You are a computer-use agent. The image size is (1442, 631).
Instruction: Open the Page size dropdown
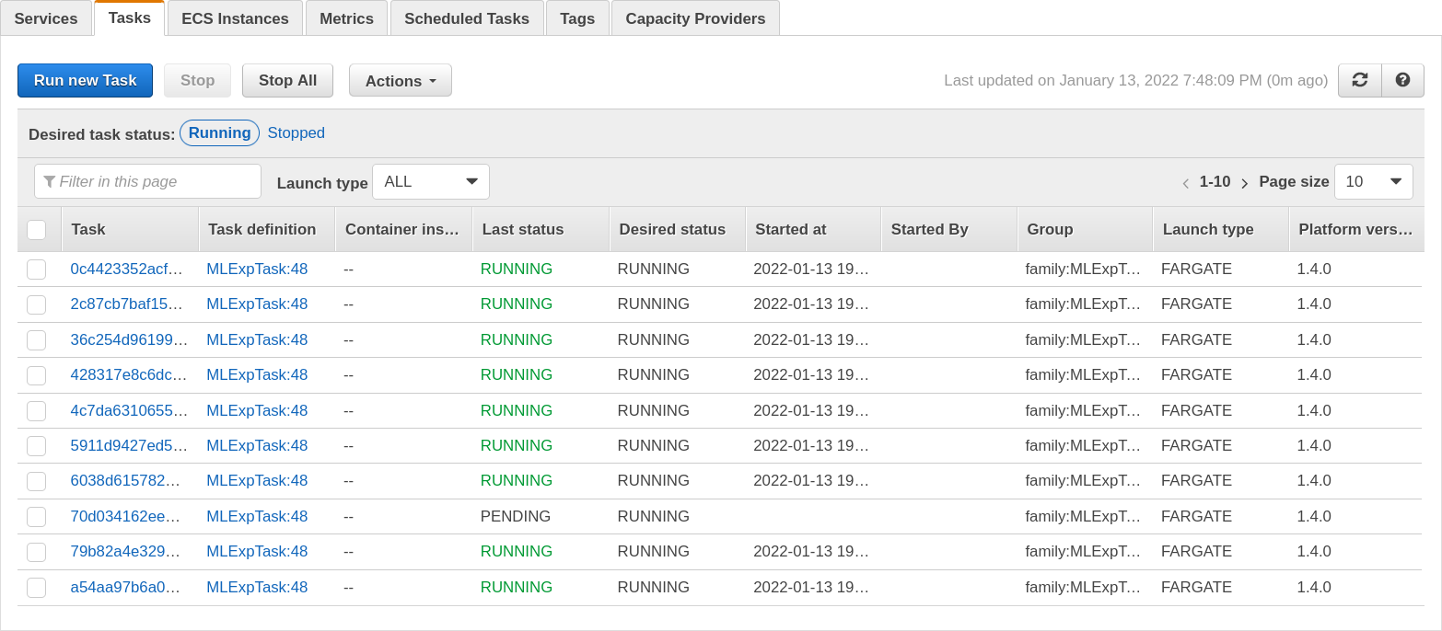coord(1373,181)
